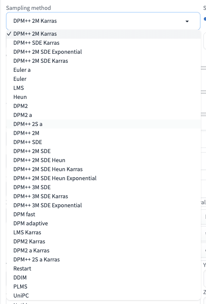Choose DPM++ SDE Karras sampler

104,43
